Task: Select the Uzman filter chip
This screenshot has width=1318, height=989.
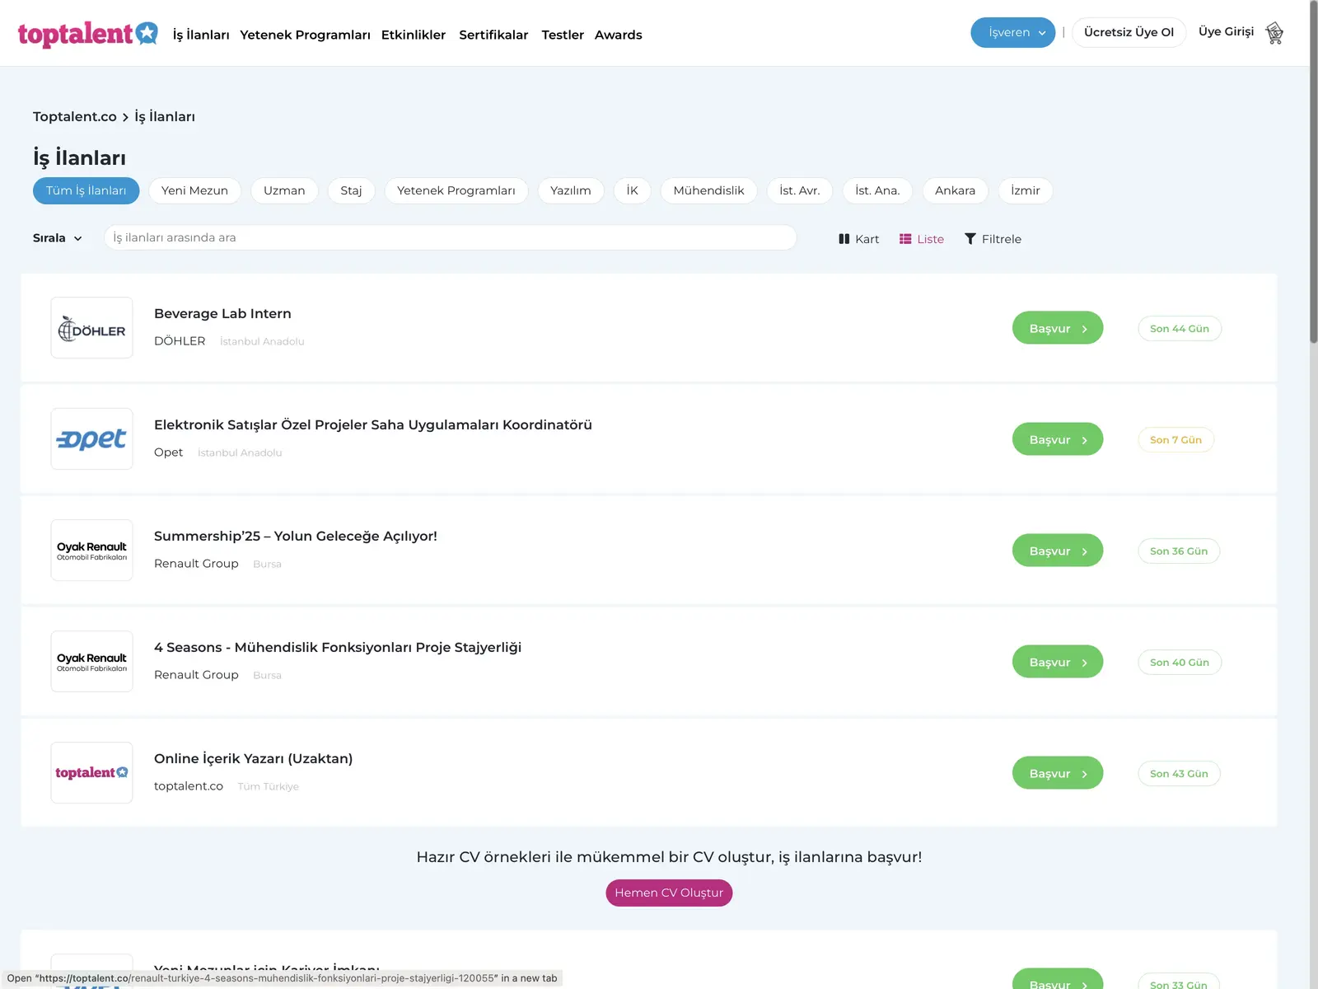Action: (284, 190)
